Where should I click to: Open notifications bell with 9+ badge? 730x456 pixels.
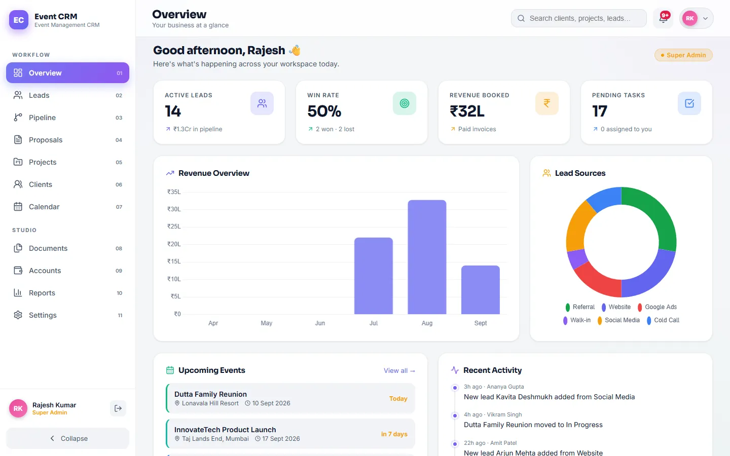663,18
